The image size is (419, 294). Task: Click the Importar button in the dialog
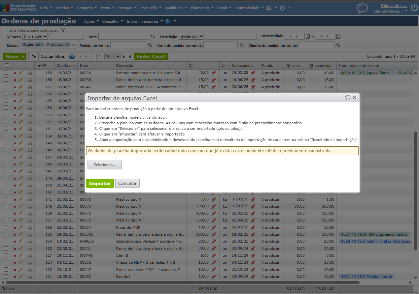coord(100,183)
